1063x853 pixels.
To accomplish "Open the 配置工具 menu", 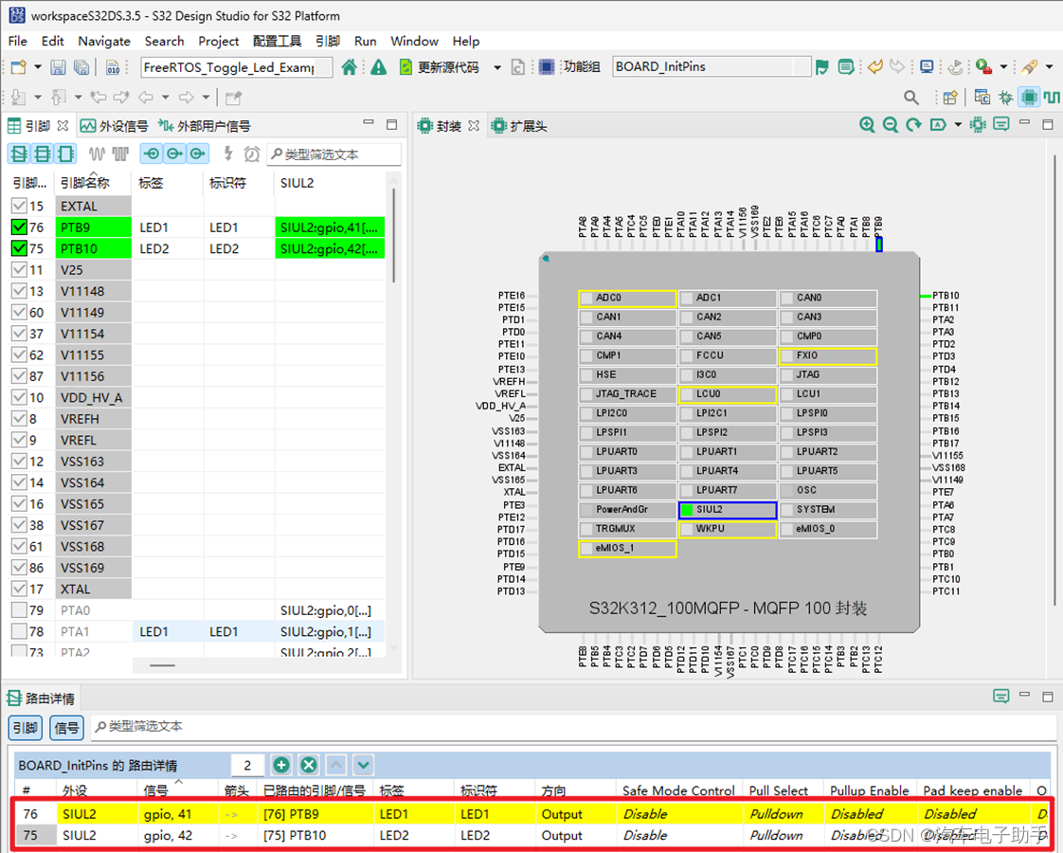I will [277, 42].
